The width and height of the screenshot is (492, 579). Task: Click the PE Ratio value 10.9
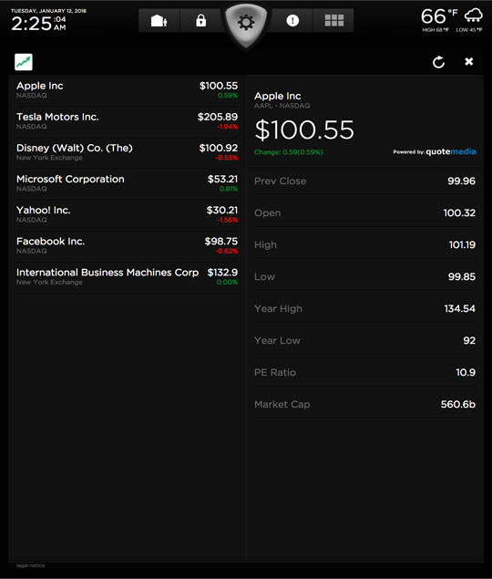[466, 372]
